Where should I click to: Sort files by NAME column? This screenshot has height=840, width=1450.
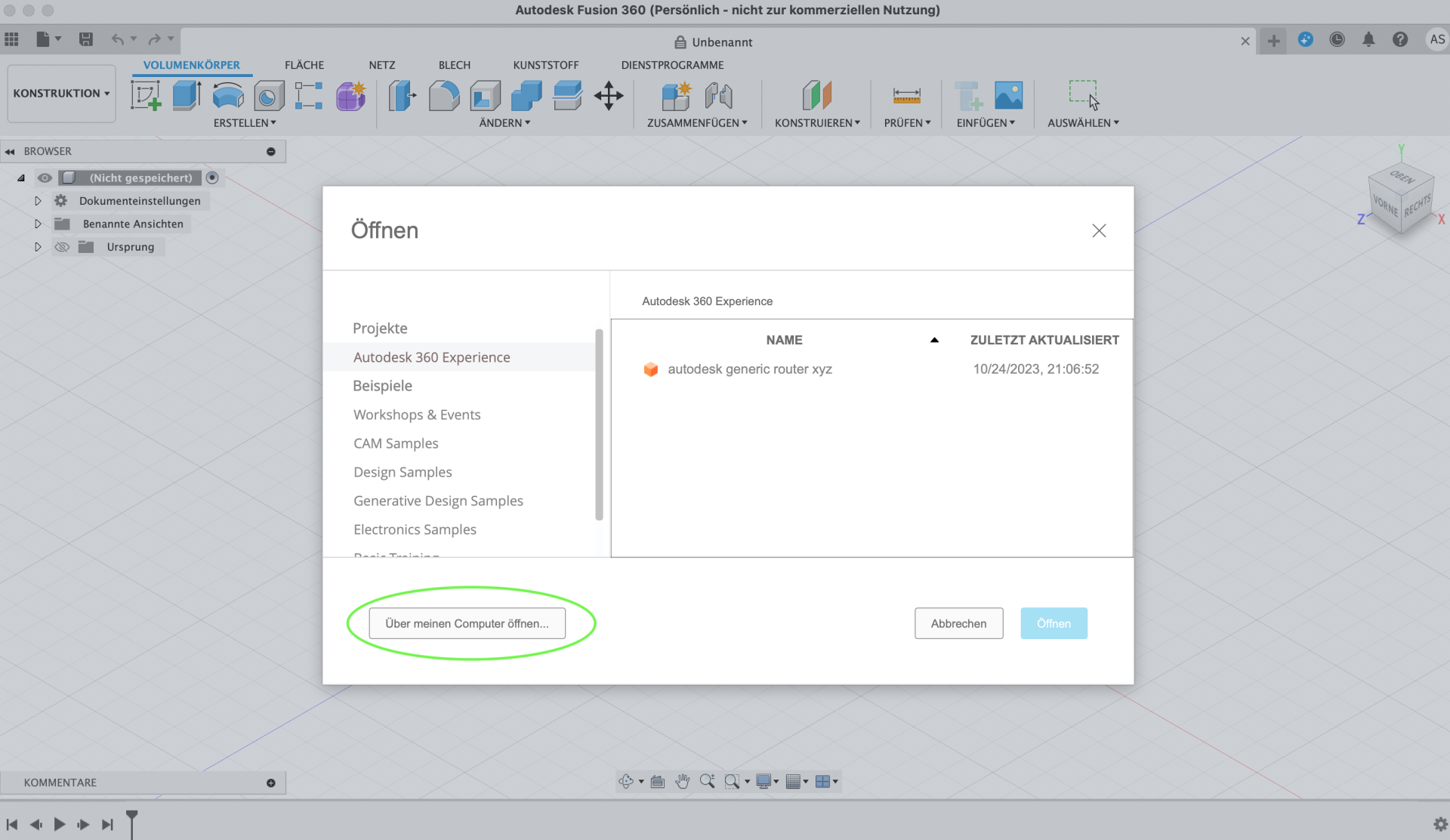click(784, 340)
